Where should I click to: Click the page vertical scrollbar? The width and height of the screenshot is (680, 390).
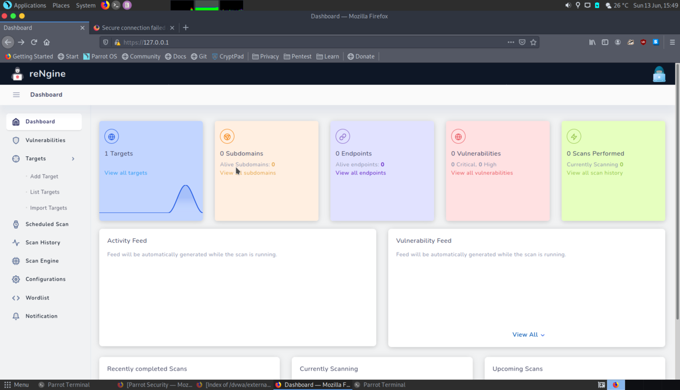677,192
